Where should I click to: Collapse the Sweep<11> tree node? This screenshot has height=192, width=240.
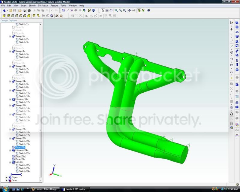click(10, 66)
